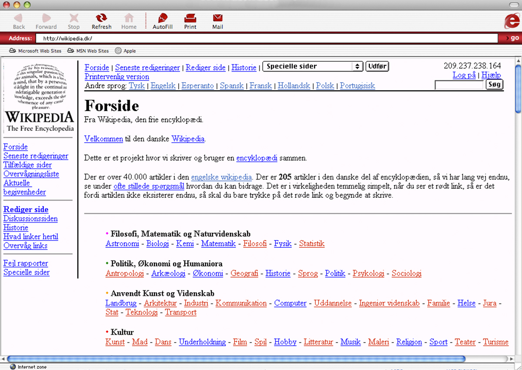Open the Økonomi topic link
Viewport: 522px width, 370px height.
point(208,273)
